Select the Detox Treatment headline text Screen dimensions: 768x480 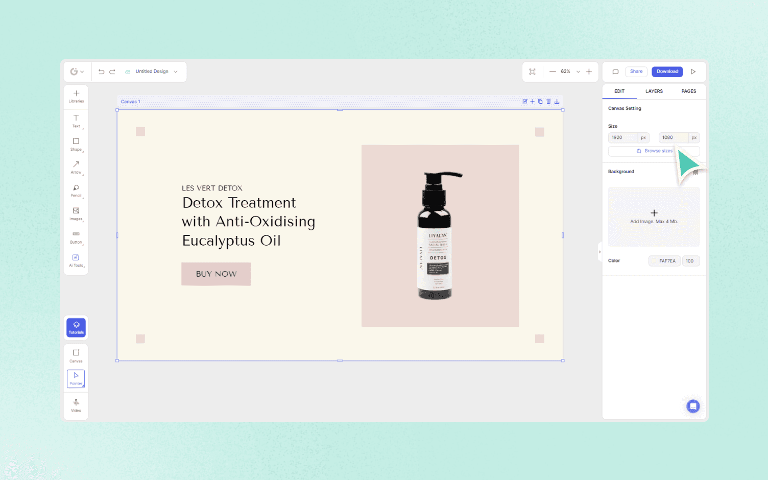tap(249, 222)
